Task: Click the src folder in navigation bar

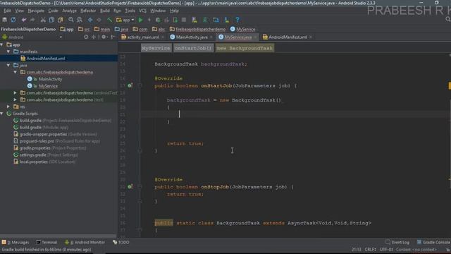Action: pos(84,29)
